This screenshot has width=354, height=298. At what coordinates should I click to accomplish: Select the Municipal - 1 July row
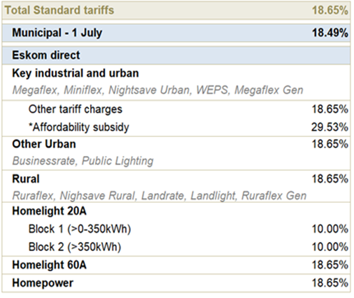pyautogui.click(x=176, y=33)
